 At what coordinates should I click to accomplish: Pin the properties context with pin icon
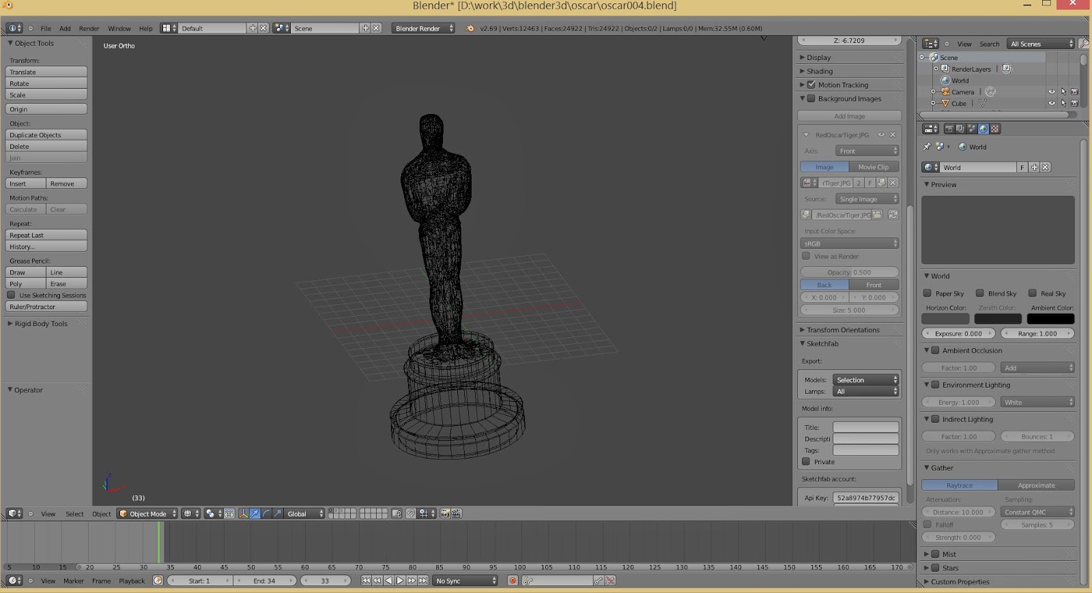tap(927, 147)
